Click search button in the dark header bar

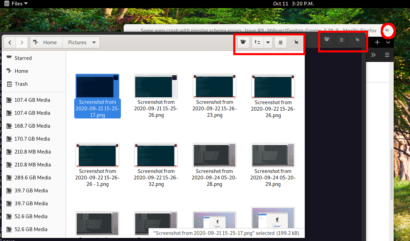(327, 40)
